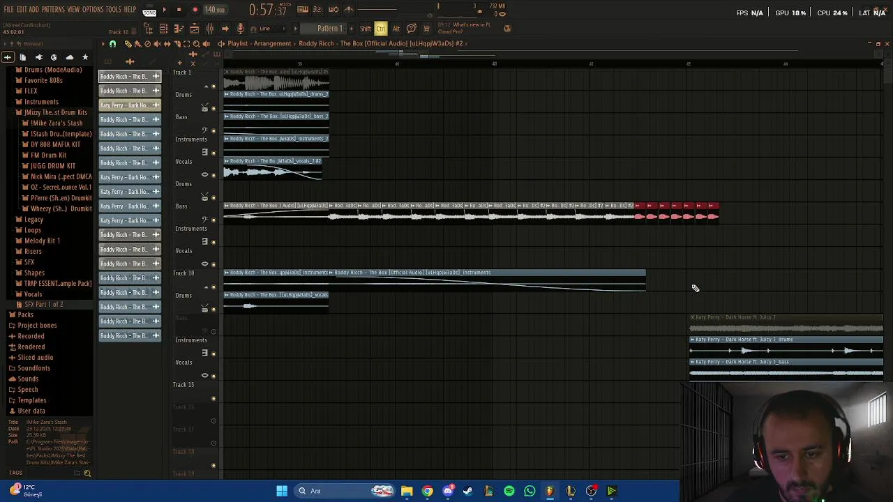893x502 pixels.
Task: Open the HELP menu
Action: coord(130,10)
